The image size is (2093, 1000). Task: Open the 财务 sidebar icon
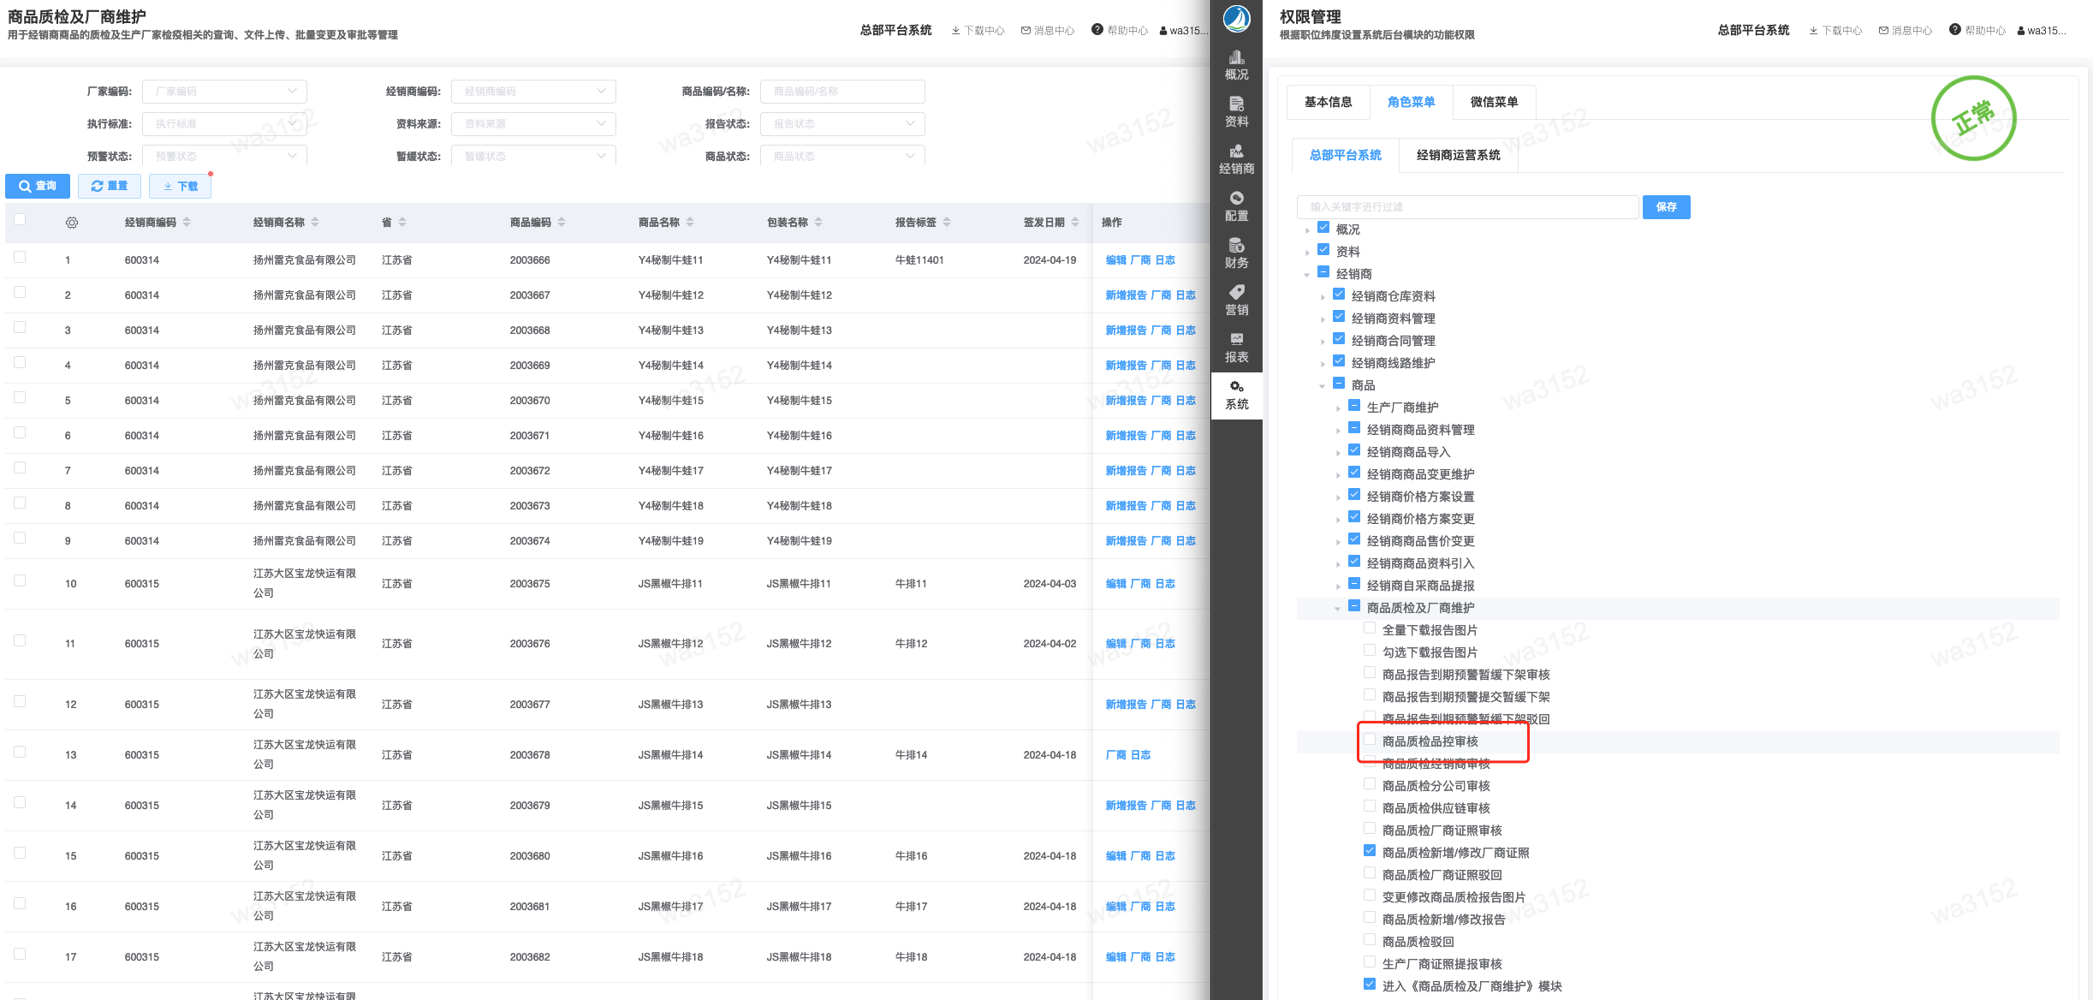(1236, 253)
